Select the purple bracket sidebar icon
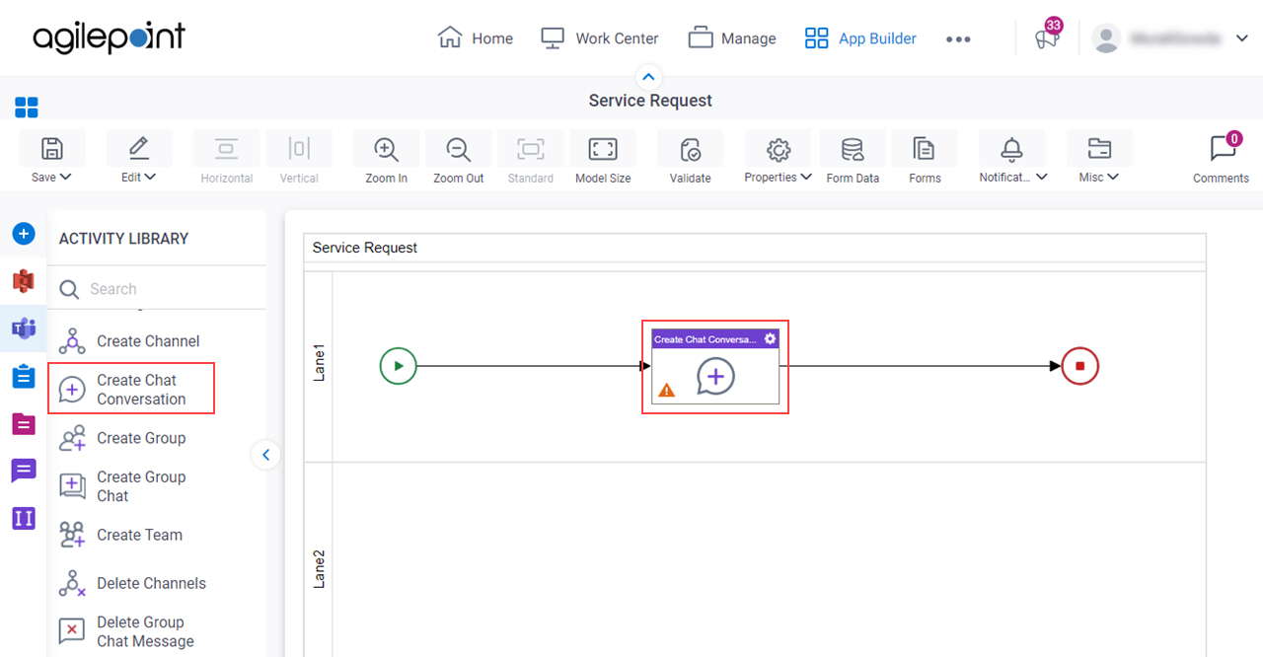The height and width of the screenshot is (657, 1263). pos(24,518)
